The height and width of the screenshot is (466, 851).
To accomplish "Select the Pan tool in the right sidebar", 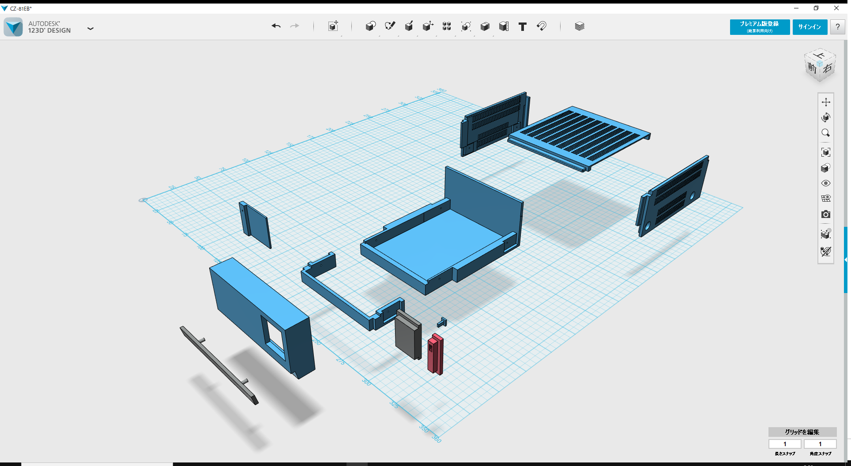I will coord(826,102).
